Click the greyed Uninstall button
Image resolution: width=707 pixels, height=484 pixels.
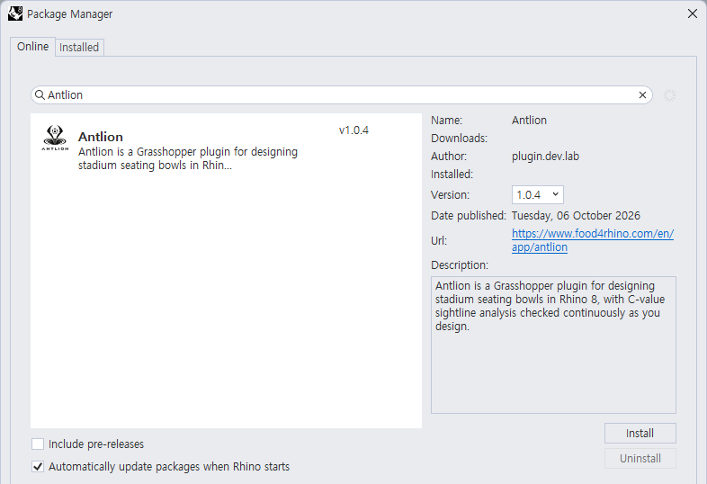point(640,458)
